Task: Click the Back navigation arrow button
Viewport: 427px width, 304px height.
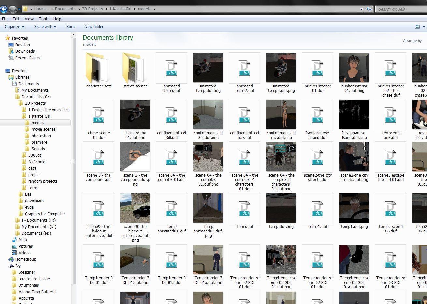Action: pos(4,9)
